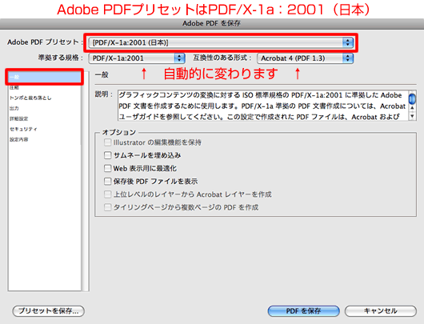Enable サムネールを埋め込み checkbox

click(108, 155)
